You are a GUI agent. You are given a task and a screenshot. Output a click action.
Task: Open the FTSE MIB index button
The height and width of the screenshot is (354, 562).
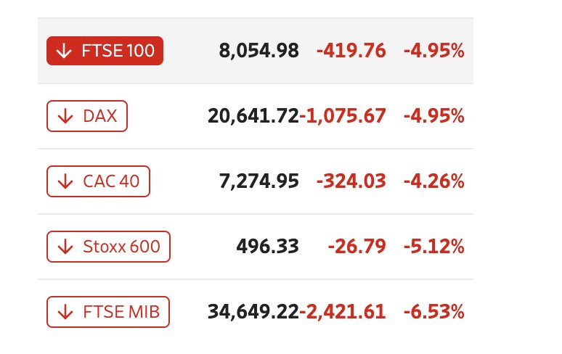coord(108,313)
